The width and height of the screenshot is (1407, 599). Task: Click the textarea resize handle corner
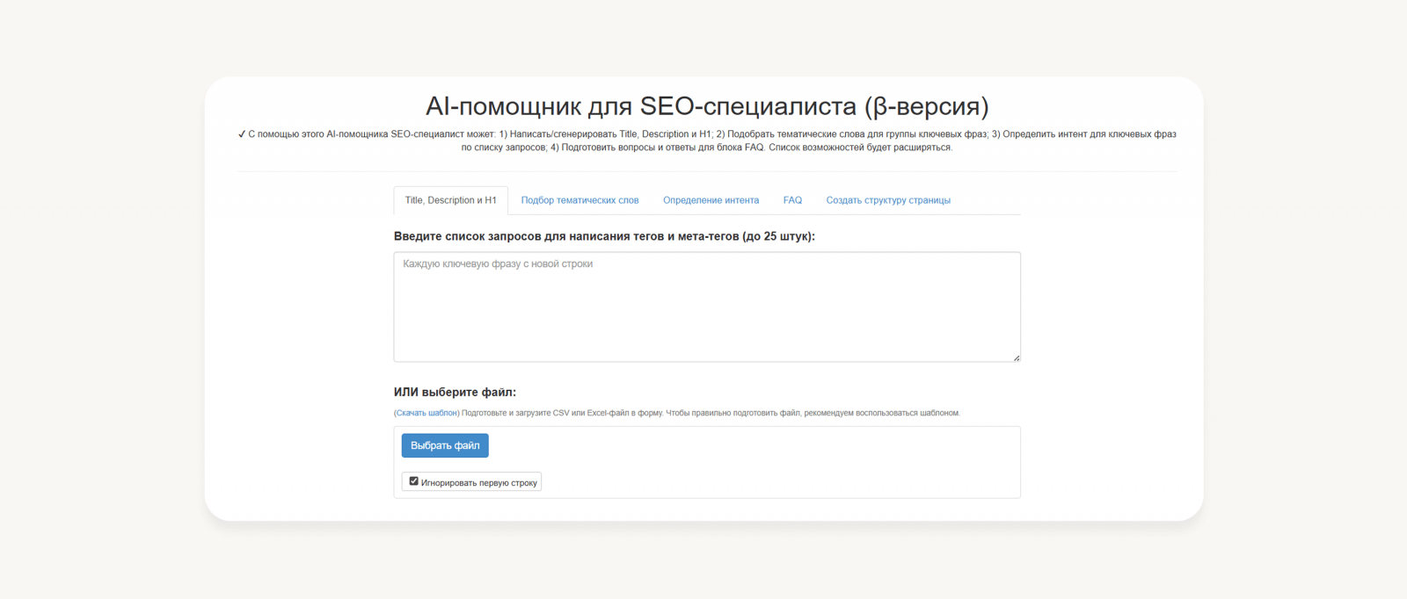[x=1017, y=357]
